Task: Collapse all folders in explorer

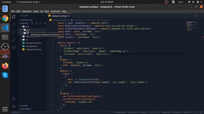Action: coord(45,23)
